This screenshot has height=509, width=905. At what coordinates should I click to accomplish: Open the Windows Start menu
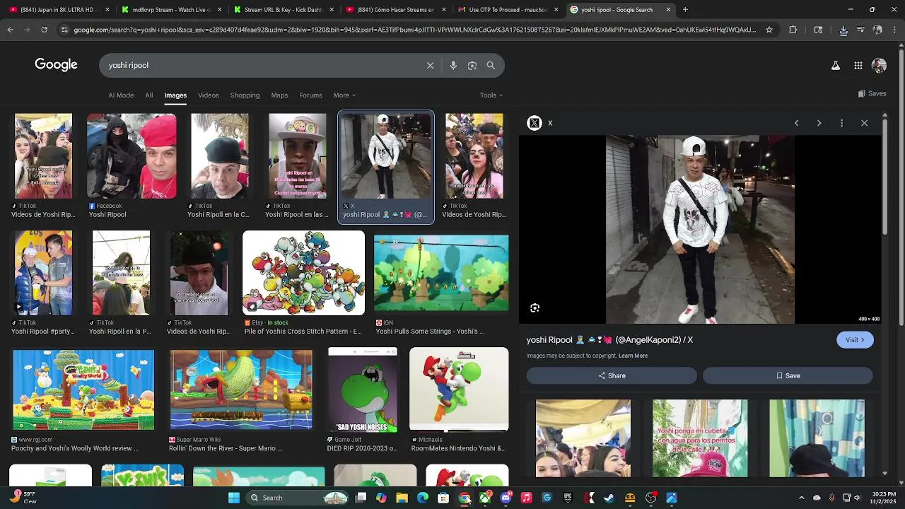click(234, 498)
